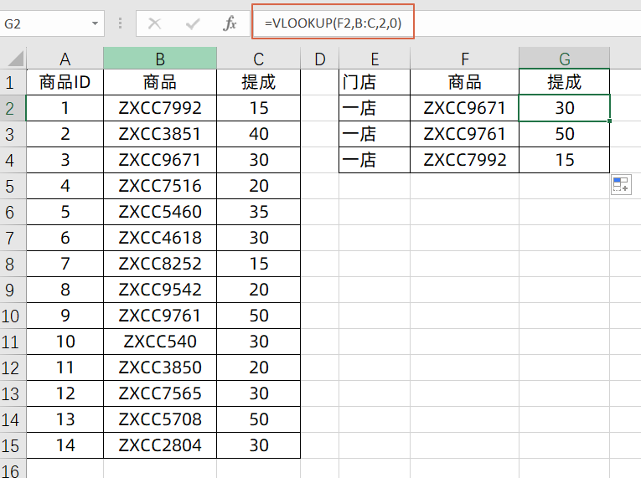Screen dimensions: 641x478
Task: Open the Auto Fill Options icon
Action: (x=621, y=184)
